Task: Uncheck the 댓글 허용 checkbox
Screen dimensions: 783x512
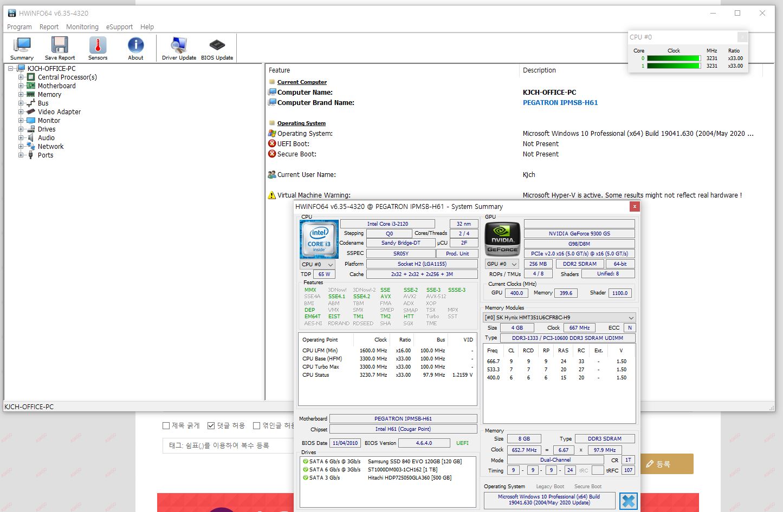Action: [x=211, y=425]
